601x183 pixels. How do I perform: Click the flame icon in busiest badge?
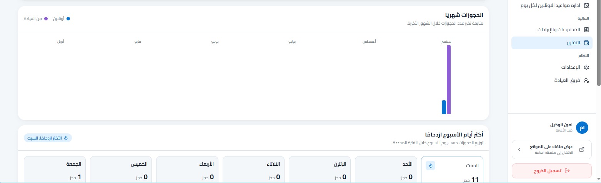66,138
